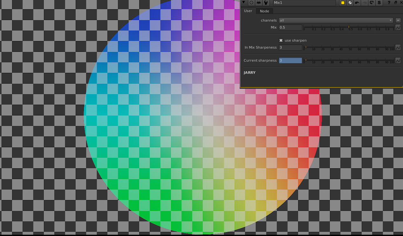The width and height of the screenshot is (403, 236).
Task: Switch to the Node tab
Action: pos(264,11)
